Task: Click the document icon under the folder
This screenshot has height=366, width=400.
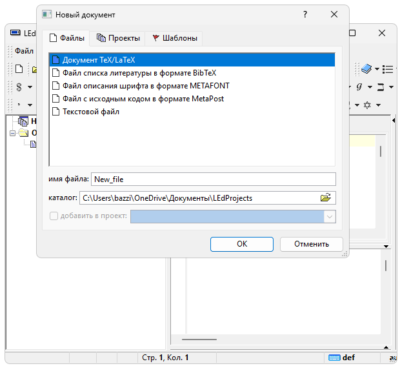Action: click(x=33, y=144)
